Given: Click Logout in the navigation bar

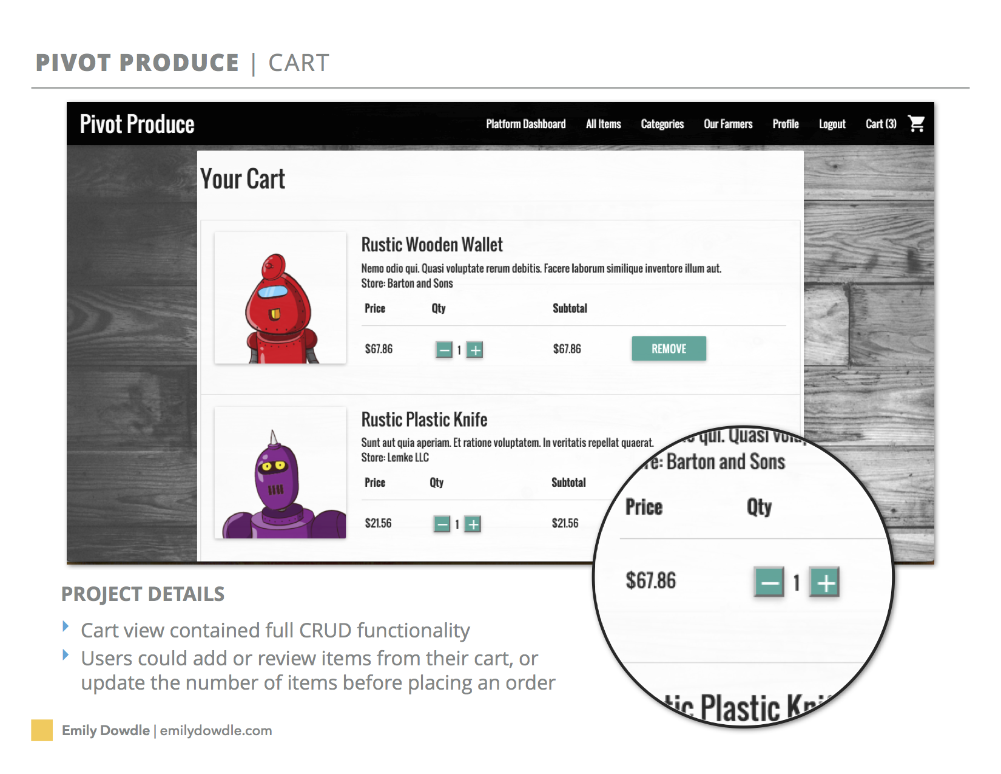Looking at the screenshot, I should tap(832, 124).
